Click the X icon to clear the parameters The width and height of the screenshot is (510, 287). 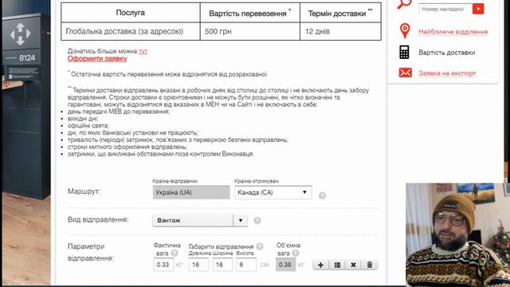point(353,265)
